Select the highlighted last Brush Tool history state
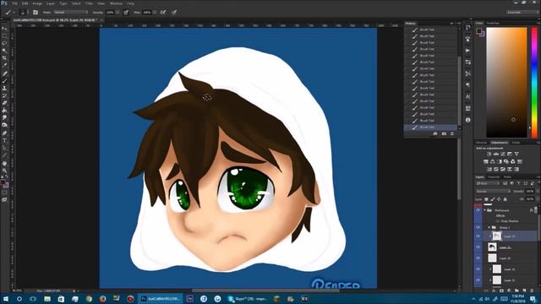The image size is (541, 304). pos(430,128)
